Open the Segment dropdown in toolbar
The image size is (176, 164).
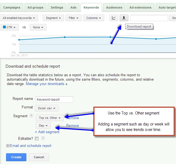pos(53,18)
